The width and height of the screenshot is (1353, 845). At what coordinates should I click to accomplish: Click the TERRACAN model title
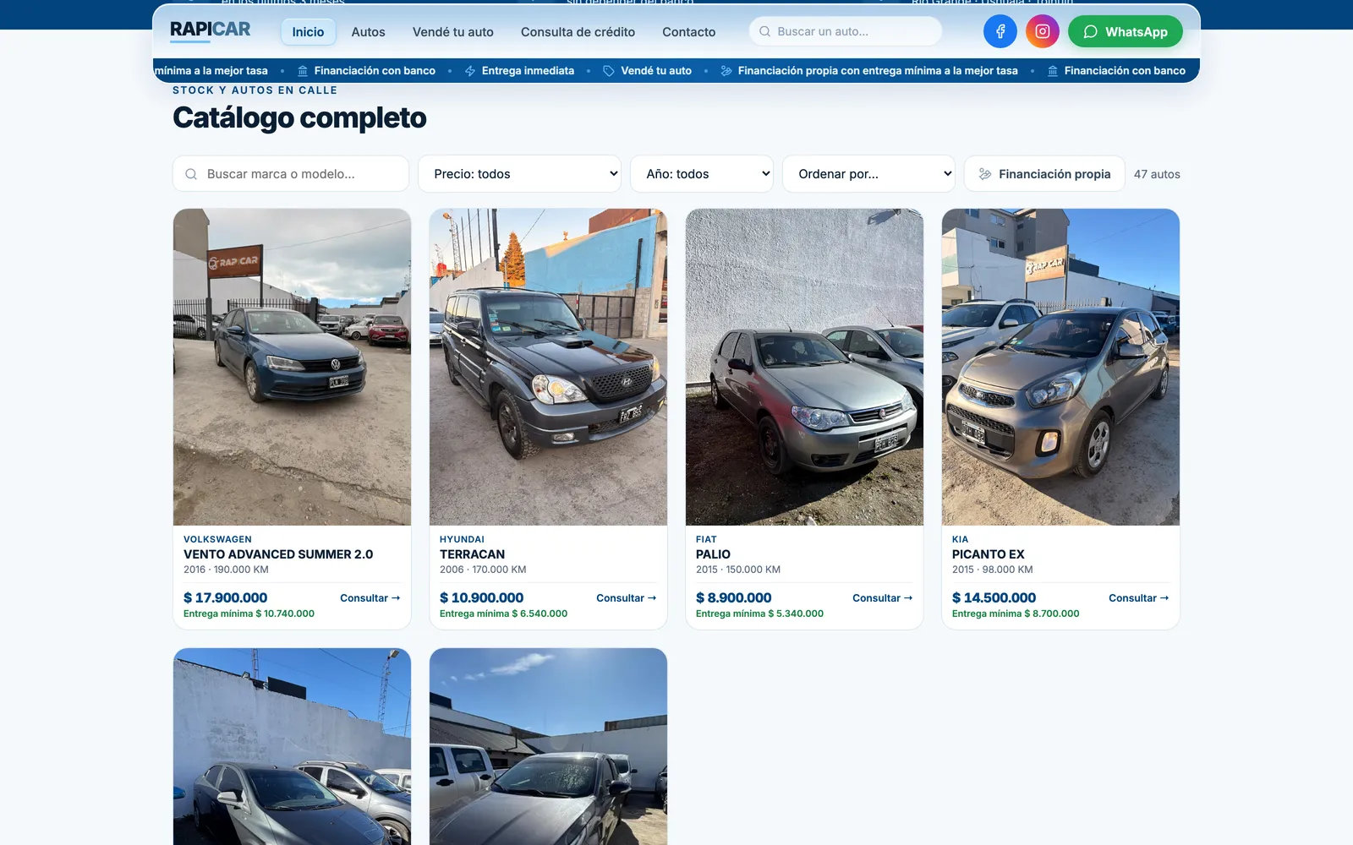point(472,554)
